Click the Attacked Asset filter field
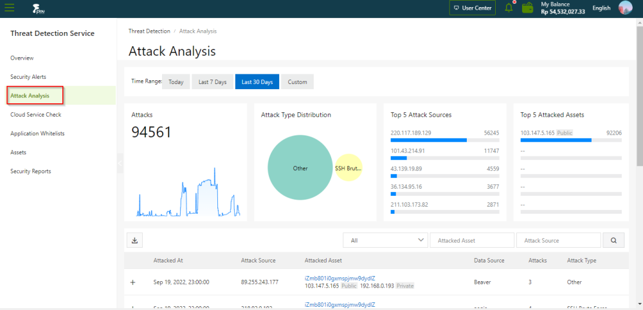 (x=471, y=241)
